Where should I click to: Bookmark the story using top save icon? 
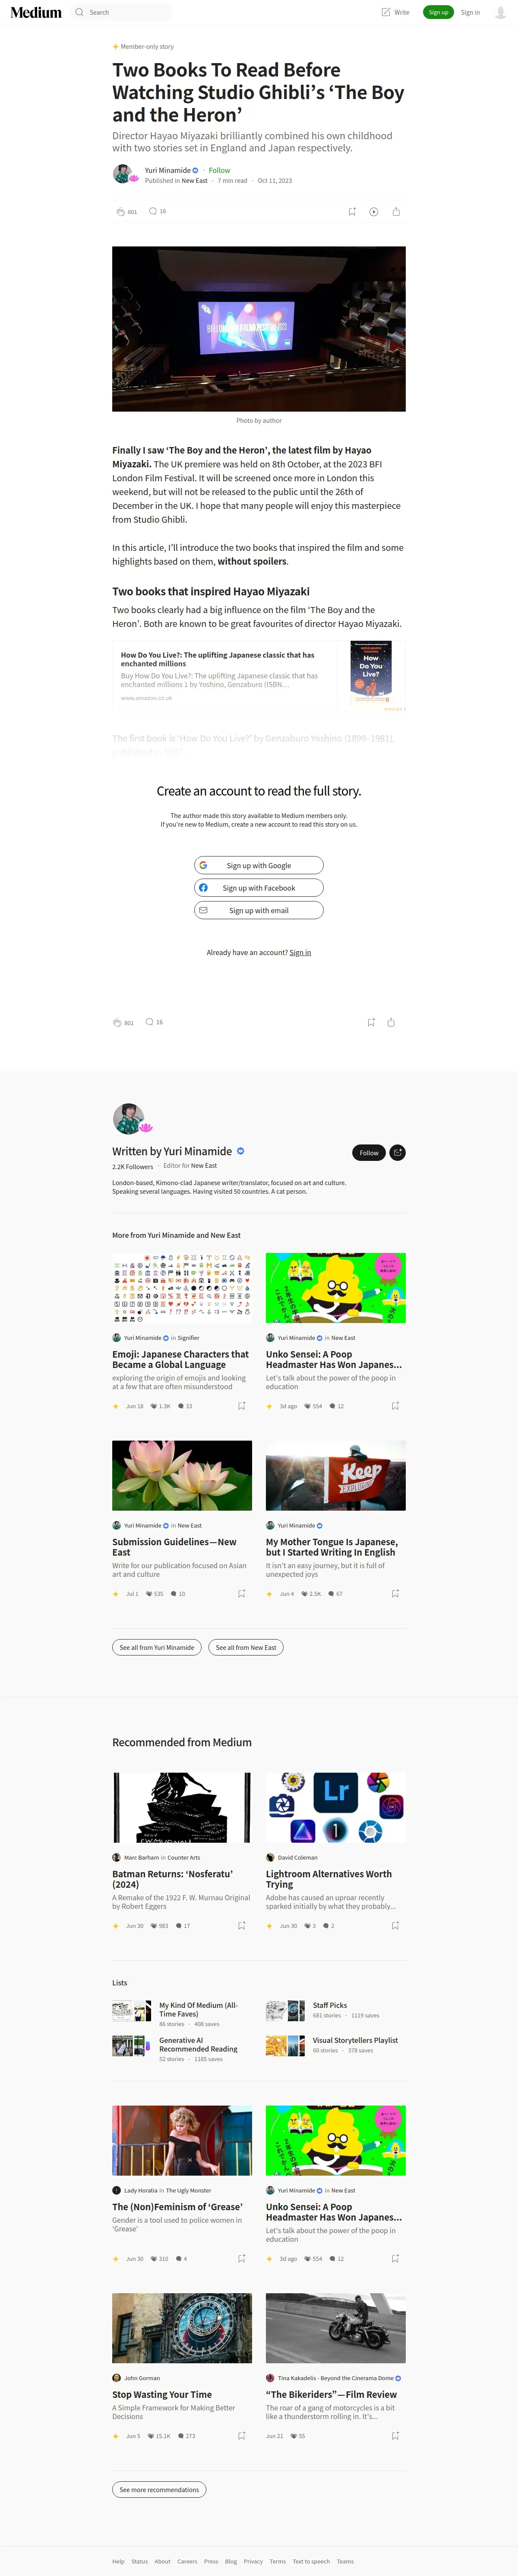(351, 212)
